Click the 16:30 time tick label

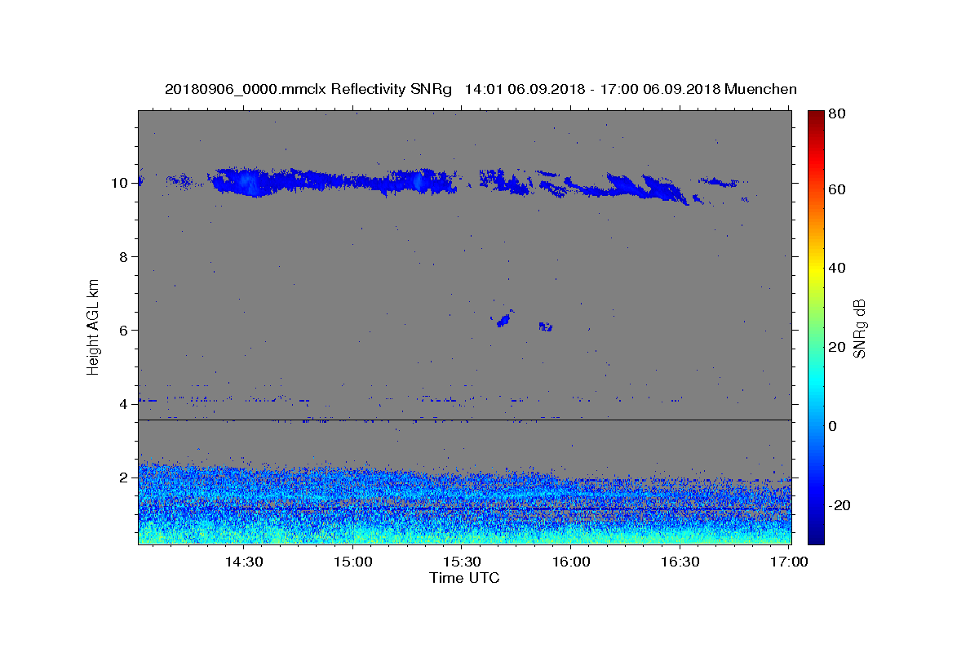tap(680, 562)
